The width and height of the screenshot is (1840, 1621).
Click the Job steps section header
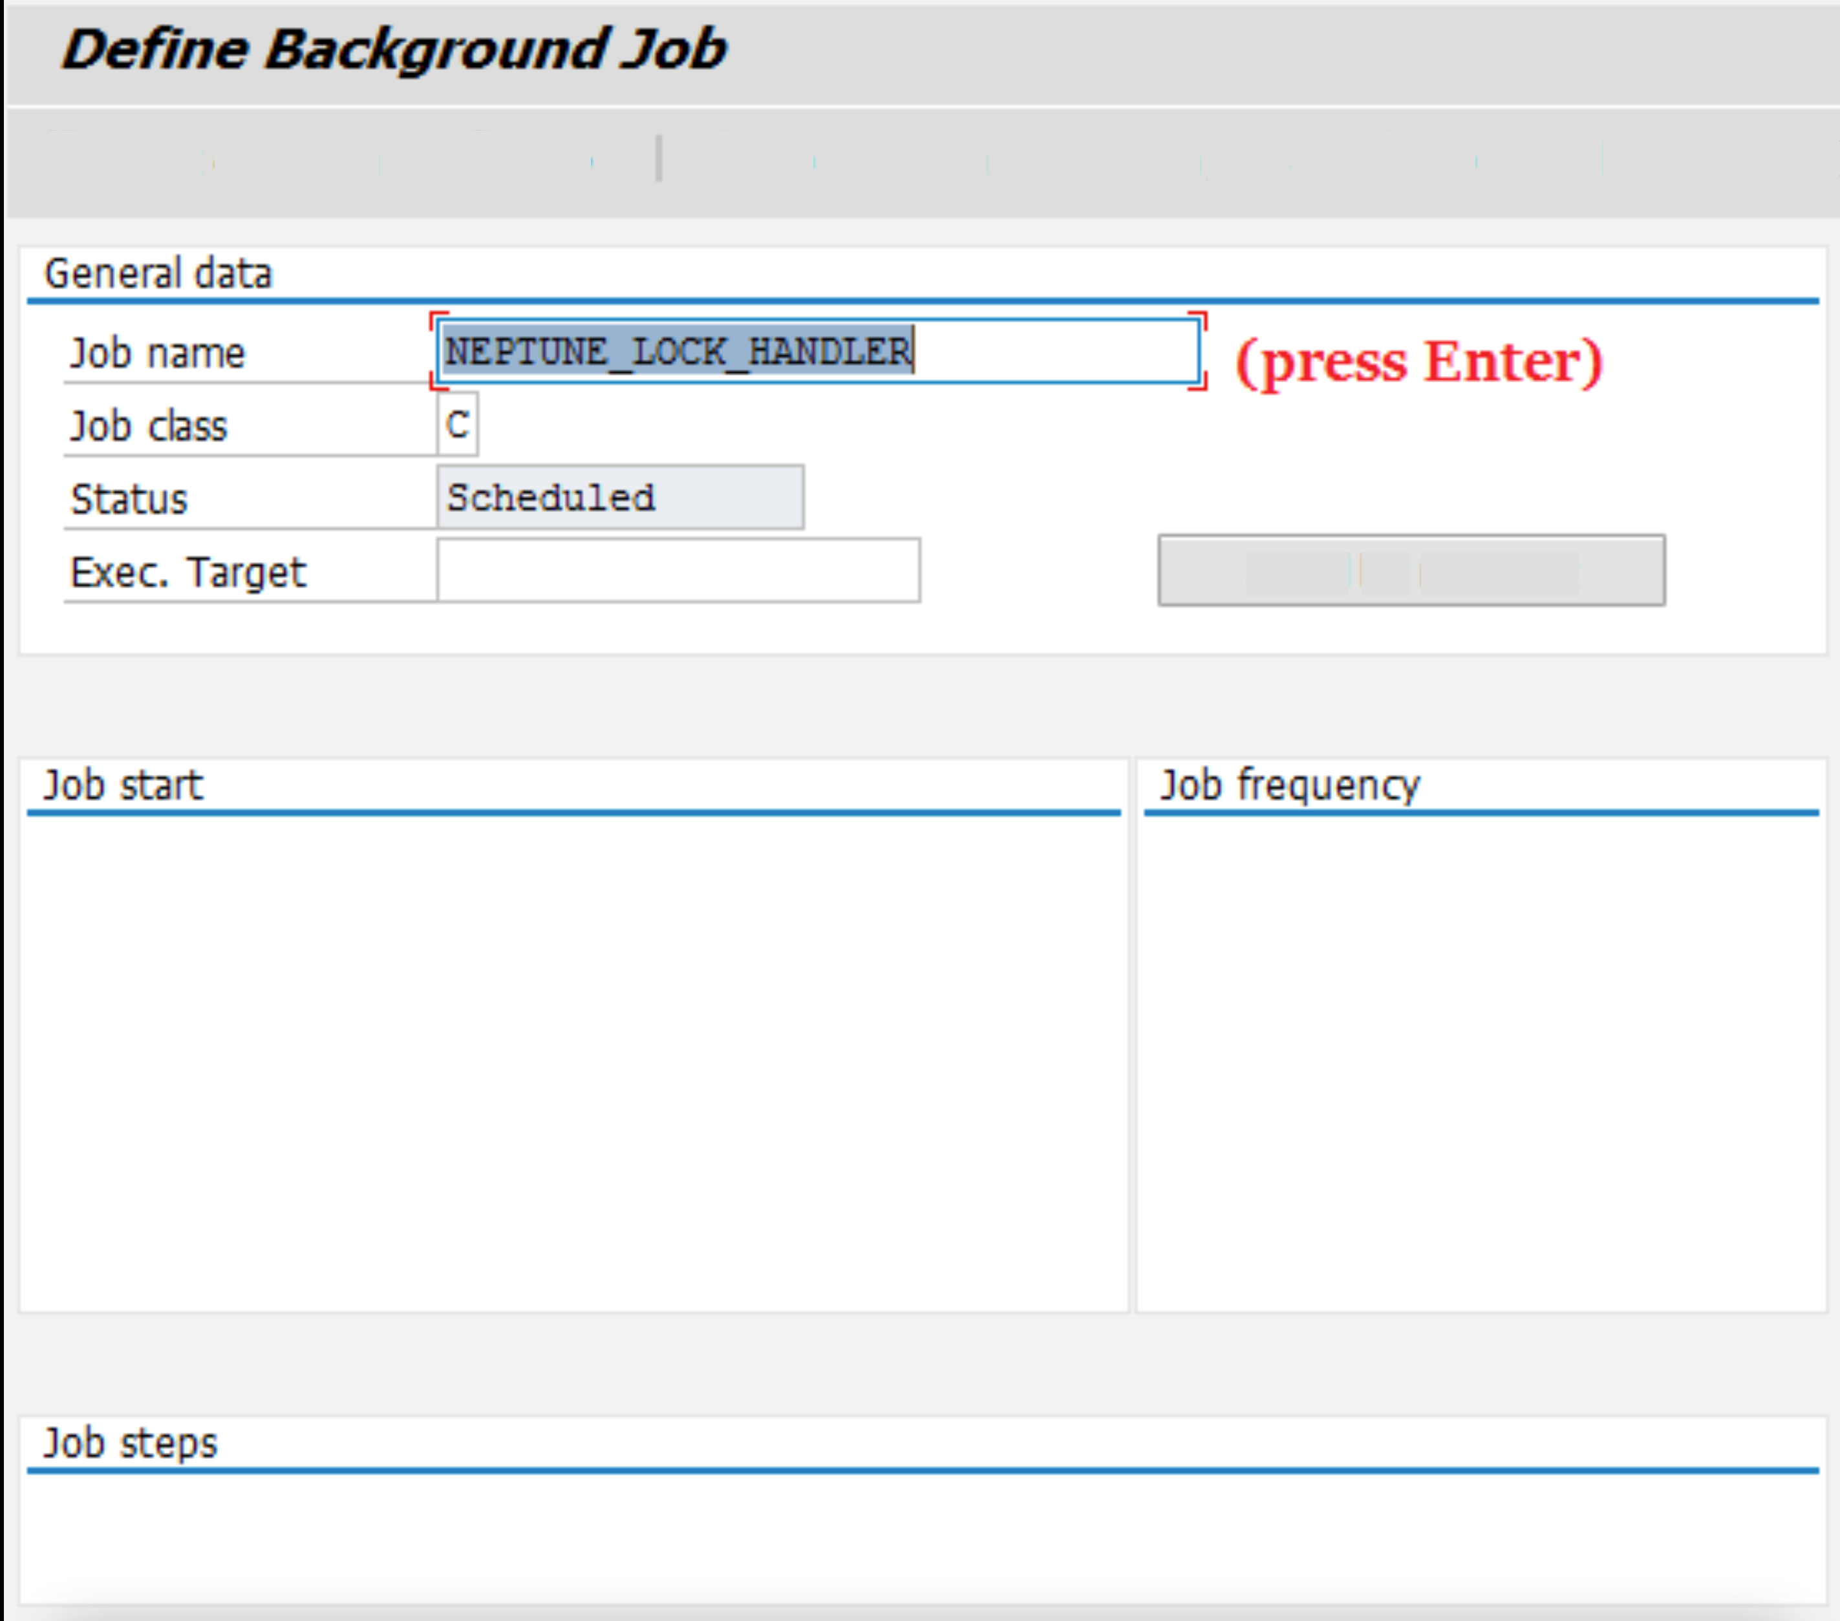pyautogui.click(x=130, y=1441)
